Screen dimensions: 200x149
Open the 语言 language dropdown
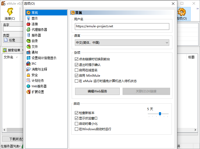[122, 43]
